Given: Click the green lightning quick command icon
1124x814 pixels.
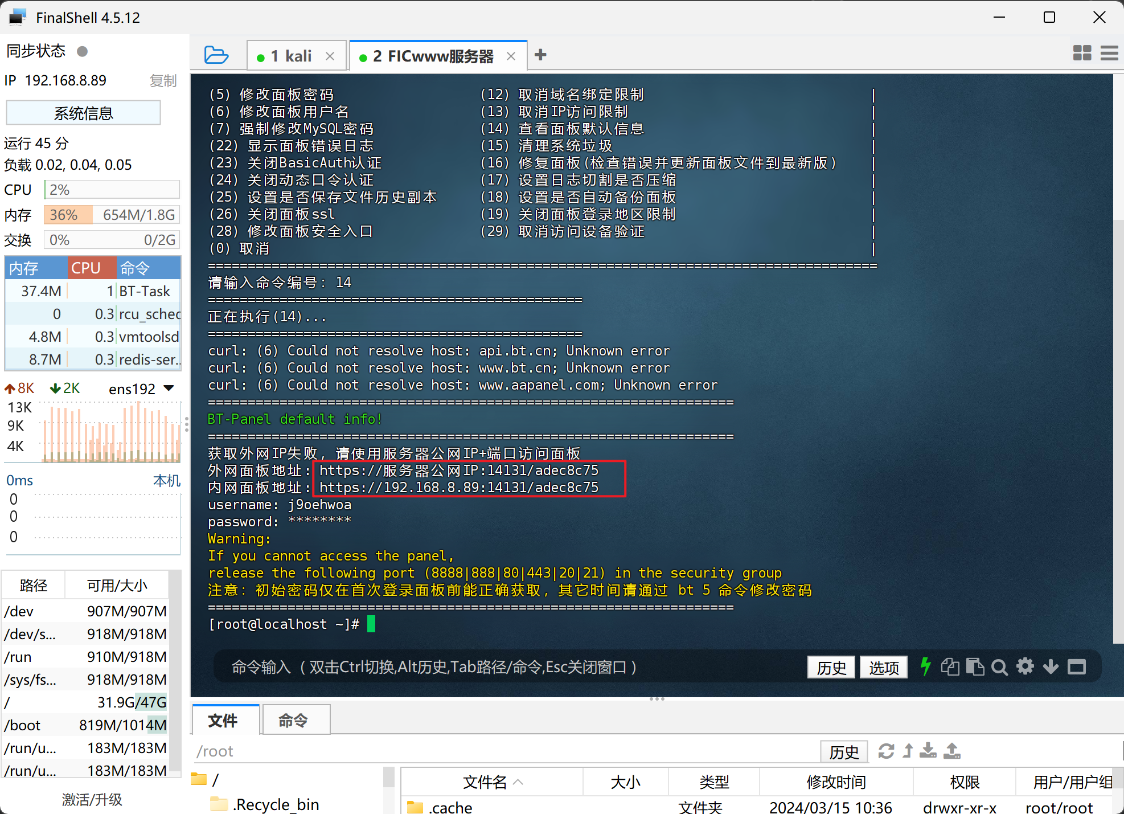Looking at the screenshot, I should [925, 666].
